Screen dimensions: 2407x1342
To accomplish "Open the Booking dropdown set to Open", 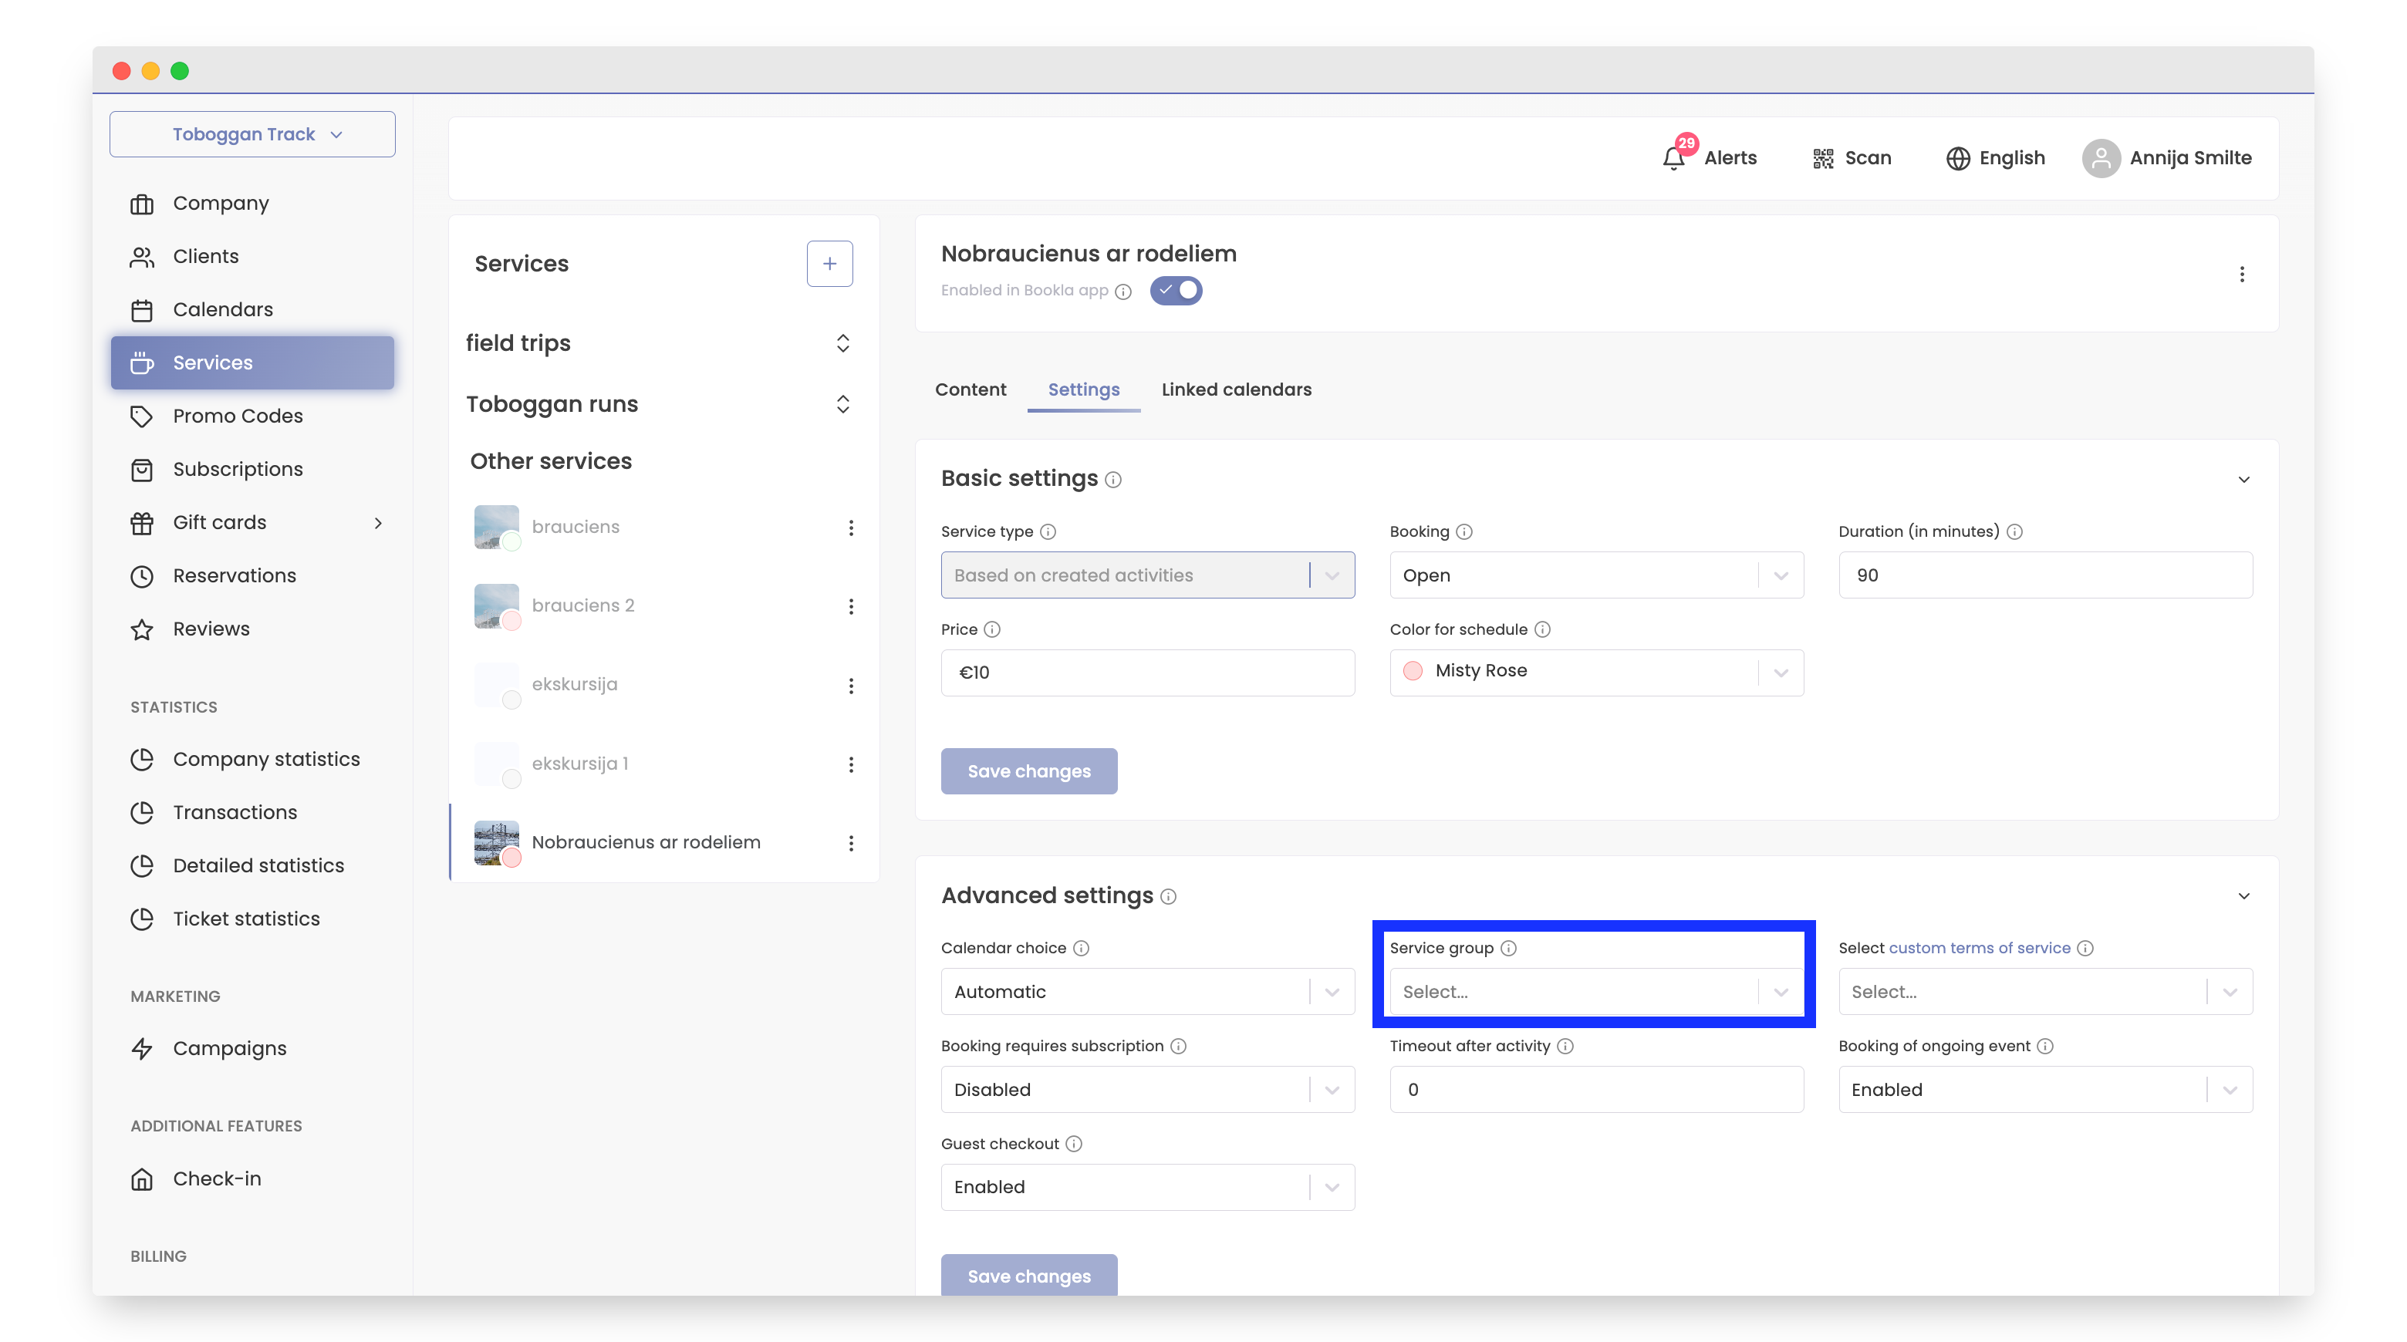I will (x=1595, y=575).
